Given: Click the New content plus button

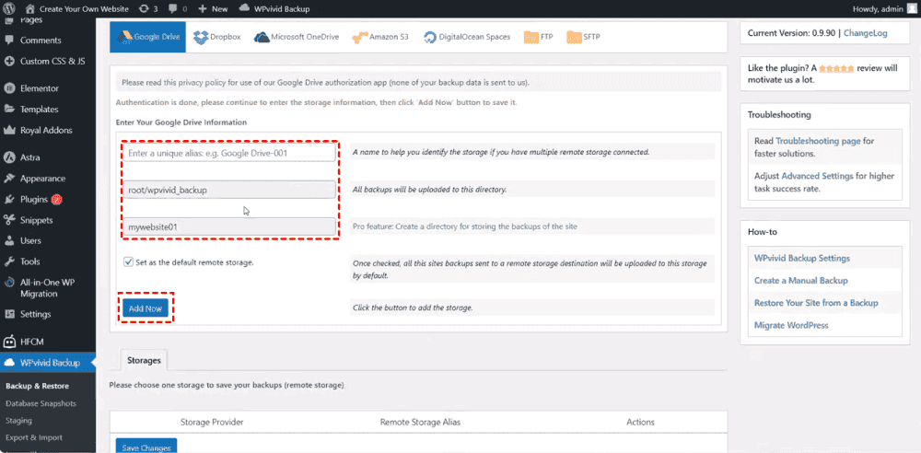Looking at the screenshot, I should (214, 9).
